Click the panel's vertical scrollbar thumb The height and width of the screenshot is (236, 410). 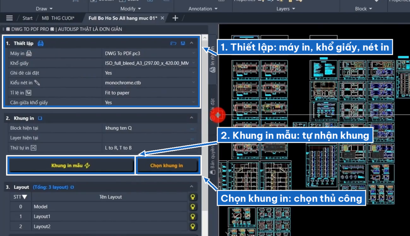tap(205, 126)
